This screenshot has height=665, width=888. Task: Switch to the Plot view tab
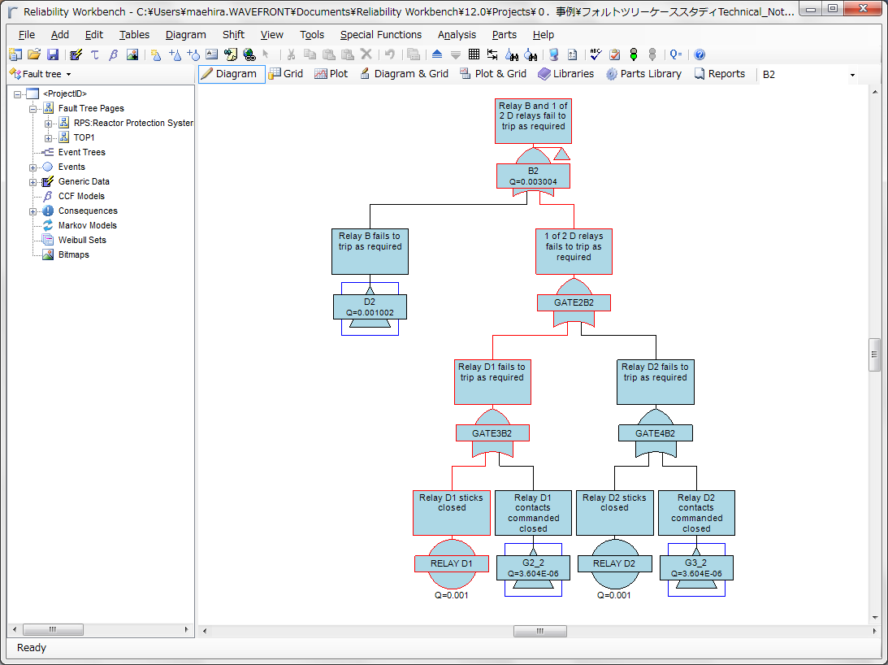[x=331, y=74]
